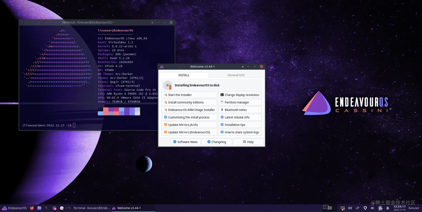
Task: Open Firefox from the taskbar
Action: point(32,208)
